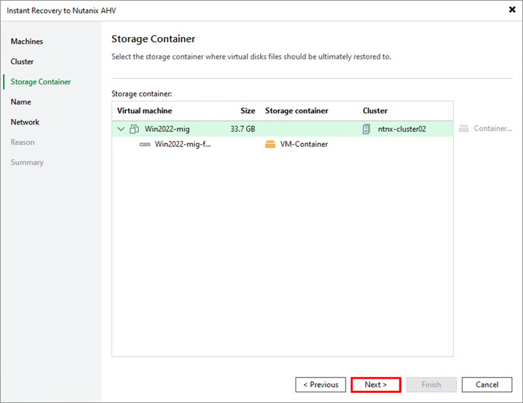Click the ntnx-cluster02 cluster name

pyautogui.click(x=402, y=129)
